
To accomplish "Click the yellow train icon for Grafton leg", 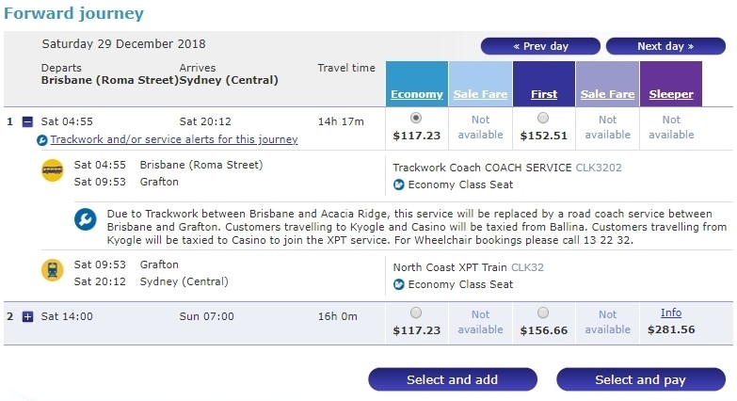I will pyautogui.click(x=53, y=270).
